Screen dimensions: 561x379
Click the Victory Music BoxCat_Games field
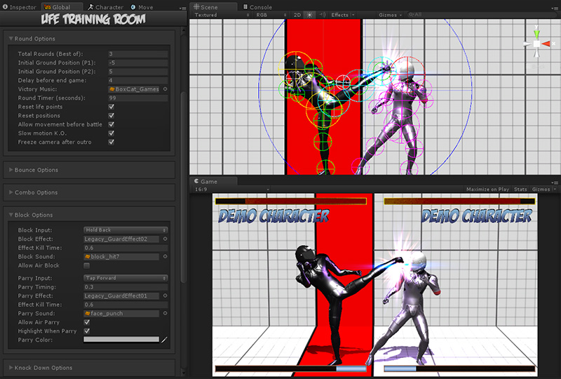134,89
